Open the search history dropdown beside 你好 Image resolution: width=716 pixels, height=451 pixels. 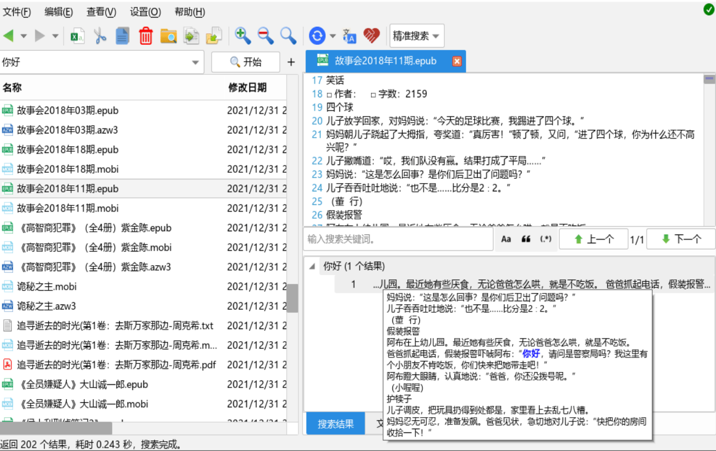pos(196,62)
